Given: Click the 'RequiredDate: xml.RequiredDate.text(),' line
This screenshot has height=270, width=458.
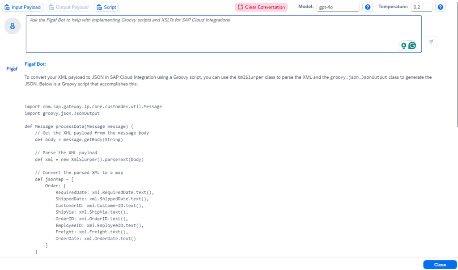Looking at the screenshot, I should click(105, 192).
